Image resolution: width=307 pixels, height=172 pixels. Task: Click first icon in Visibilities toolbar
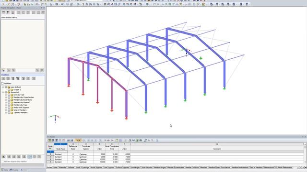click(x=3, y=78)
